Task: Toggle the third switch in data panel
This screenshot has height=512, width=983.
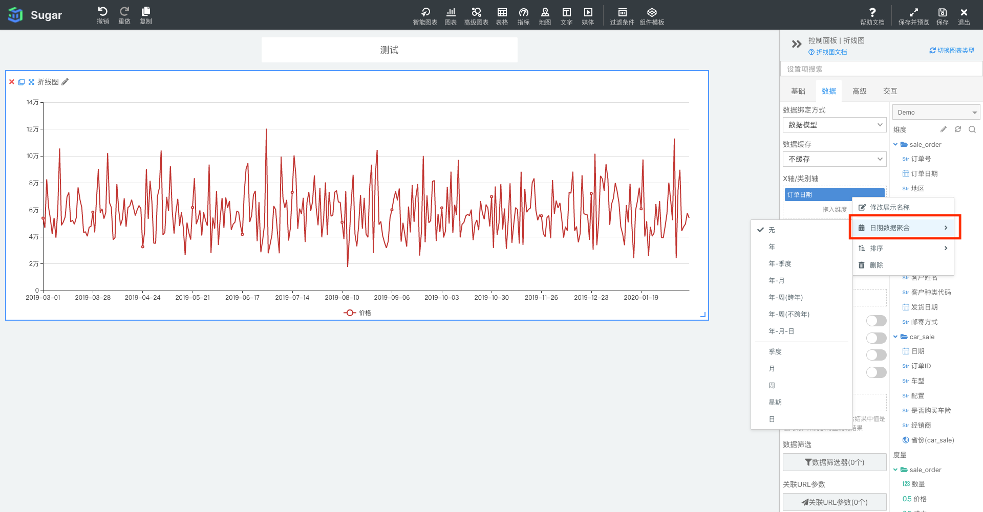Action: coord(876,355)
